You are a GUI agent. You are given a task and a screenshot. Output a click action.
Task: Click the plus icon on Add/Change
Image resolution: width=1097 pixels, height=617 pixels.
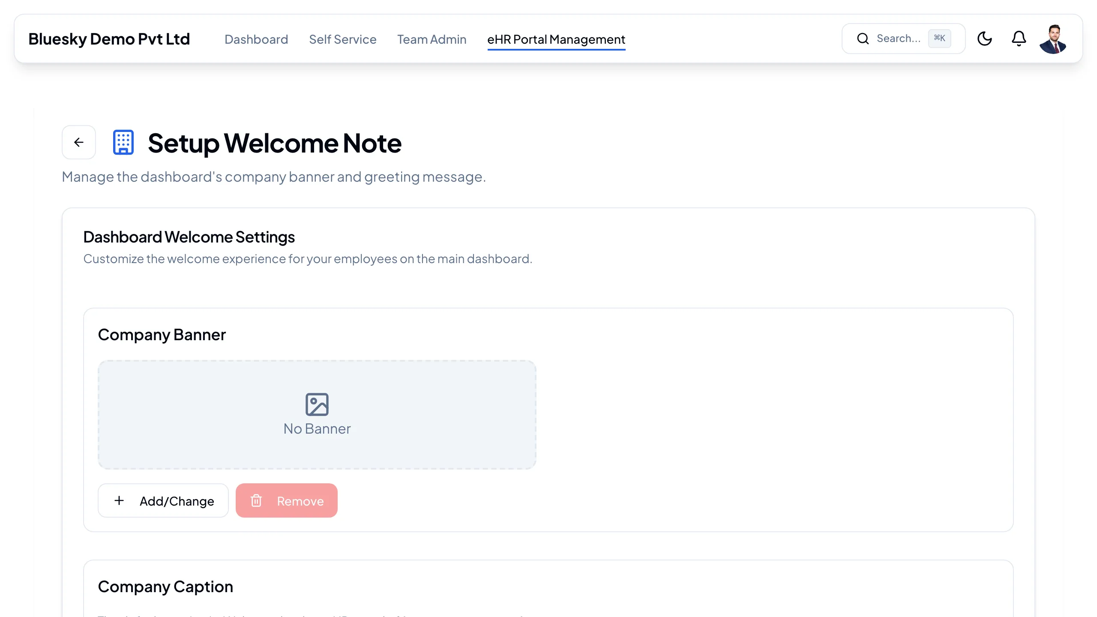coord(119,500)
